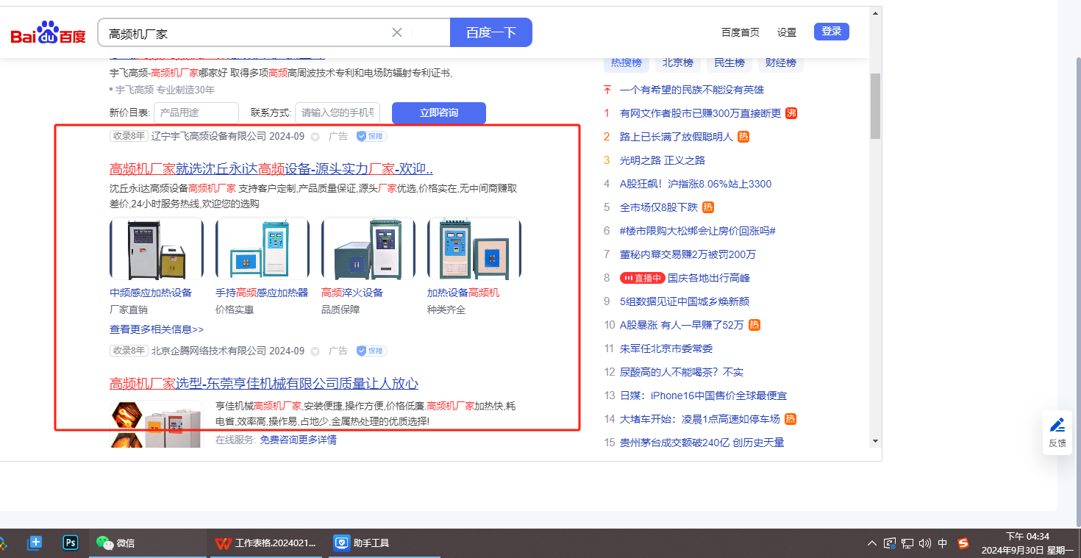
Task: Click the 登录 login button
Action: point(832,32)
